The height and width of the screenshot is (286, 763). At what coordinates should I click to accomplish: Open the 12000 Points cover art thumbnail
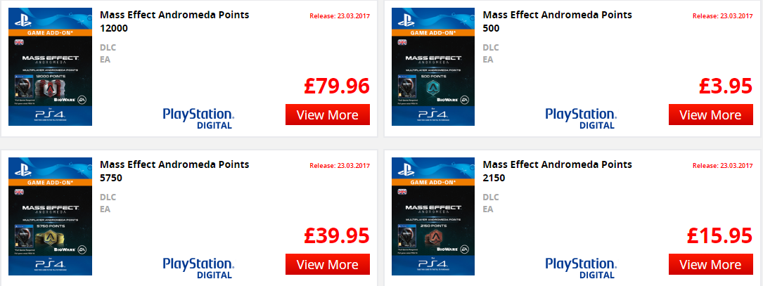tap(50, 67)
